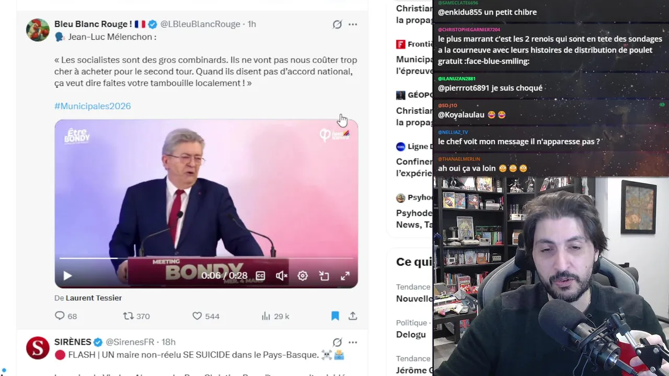Share the Bleu Blanc Rouge tweet
The width and height of the screenshot is (669, 376).
(x=353, y=316)
